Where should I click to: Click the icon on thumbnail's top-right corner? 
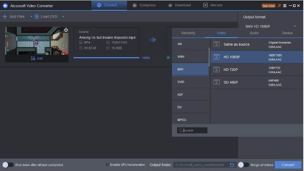coord(66,30)
